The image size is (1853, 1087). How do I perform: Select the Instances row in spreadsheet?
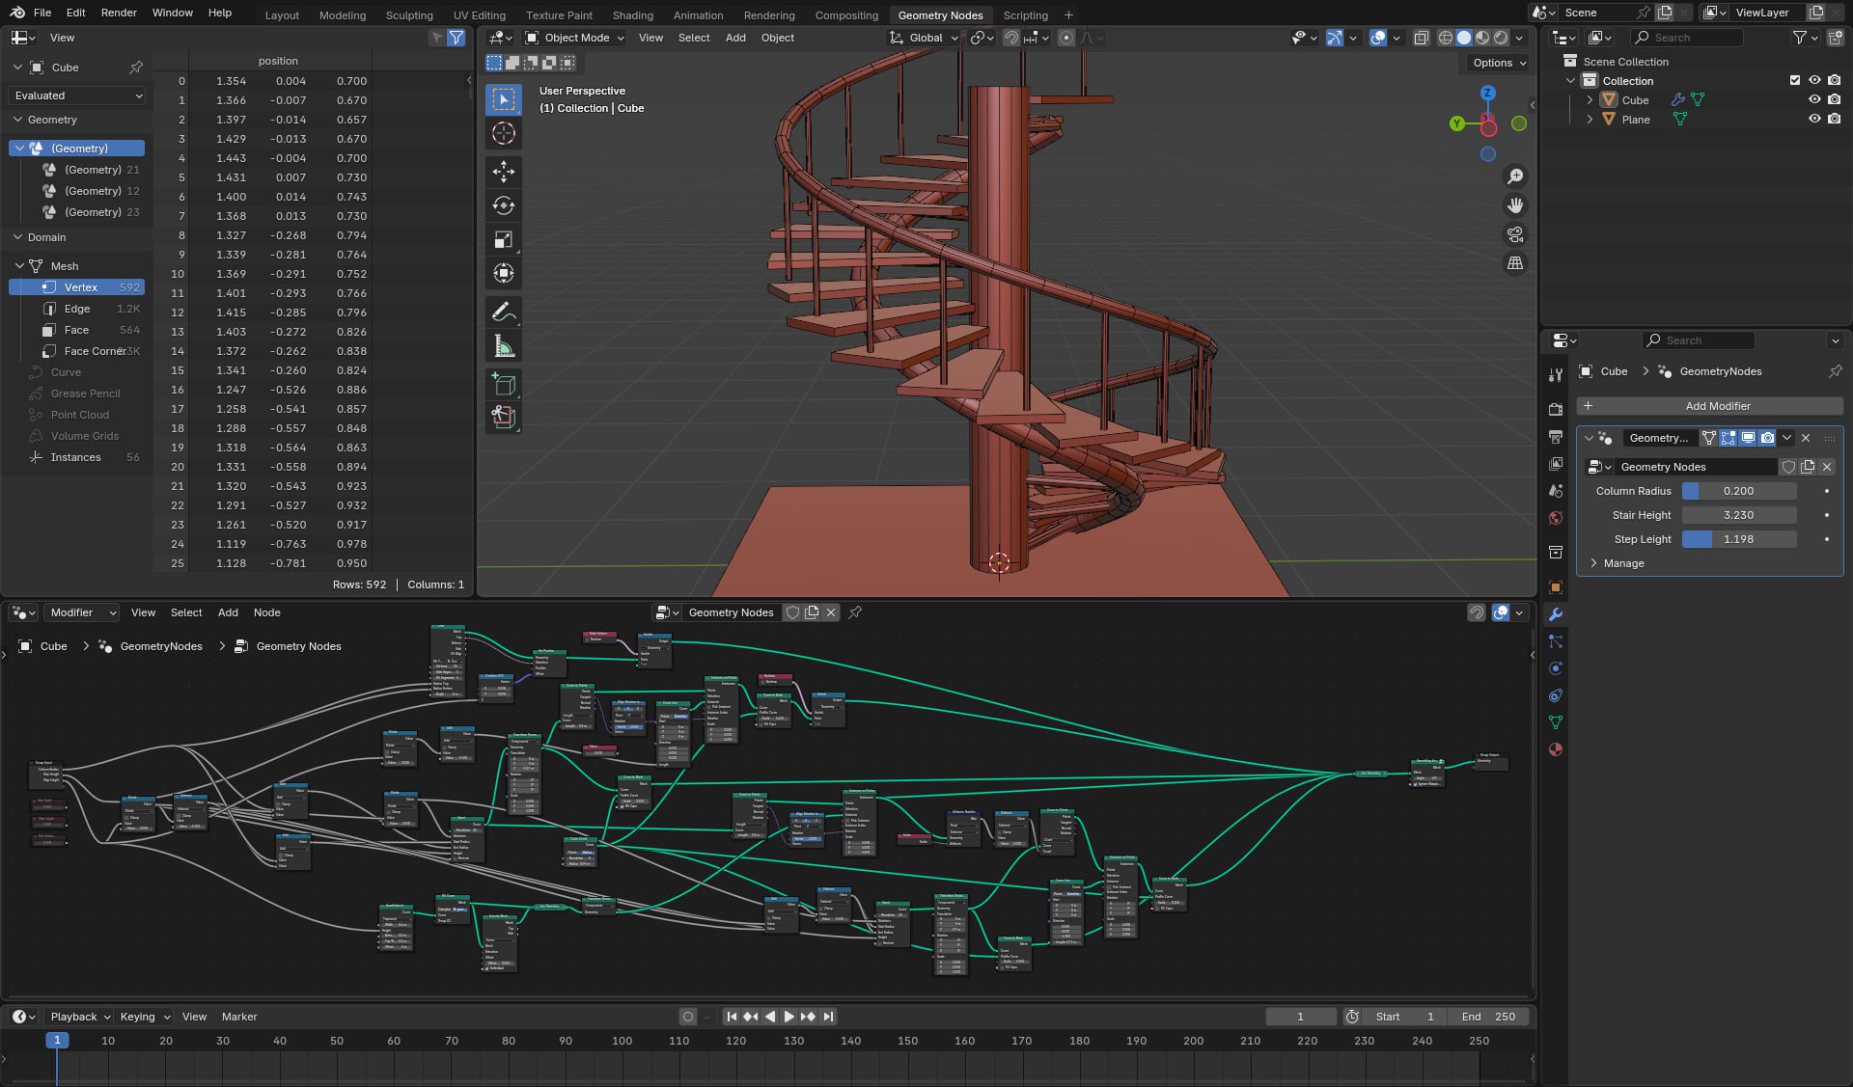77,457
